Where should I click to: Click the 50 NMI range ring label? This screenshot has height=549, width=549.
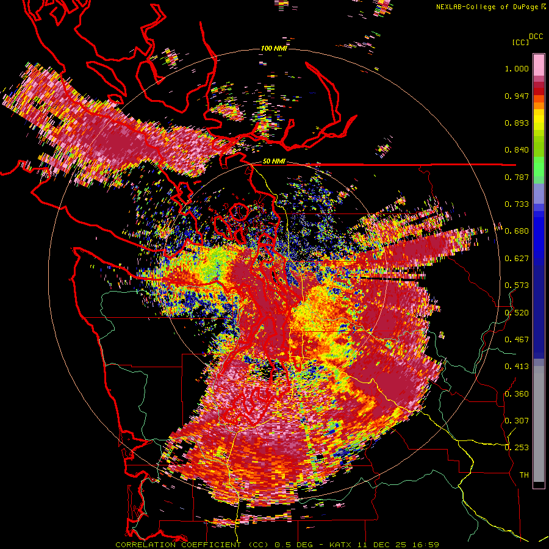(274, 162)
